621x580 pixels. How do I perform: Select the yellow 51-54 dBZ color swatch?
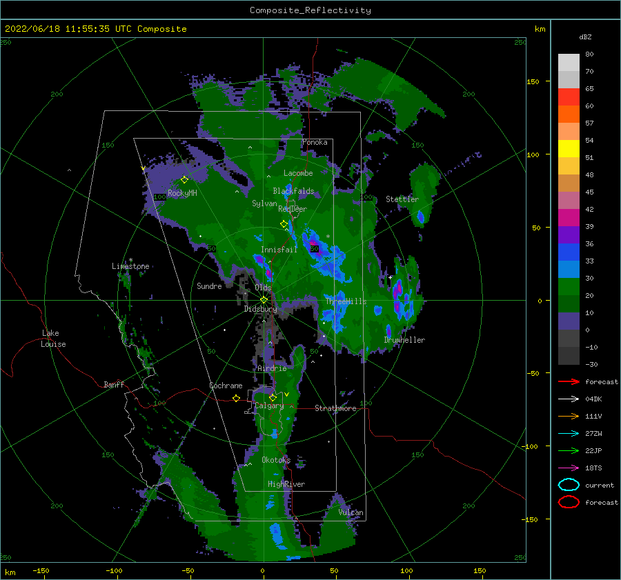click(x=569, y=149)
